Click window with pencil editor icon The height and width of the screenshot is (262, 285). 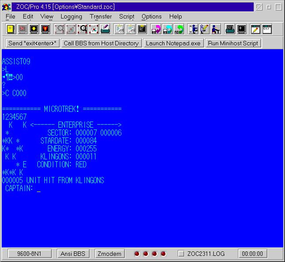click(256, 29)
